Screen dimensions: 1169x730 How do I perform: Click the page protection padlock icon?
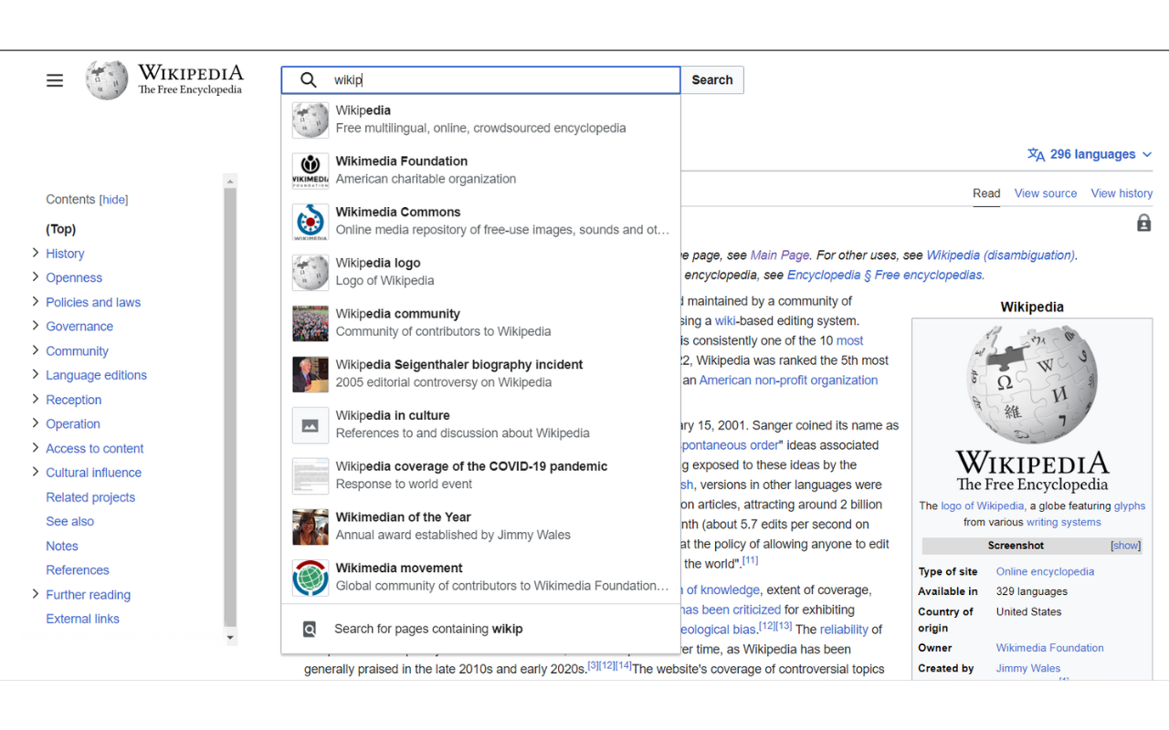[1143, 223]
